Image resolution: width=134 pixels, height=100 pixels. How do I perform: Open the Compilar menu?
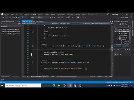(x=33, y=14)
